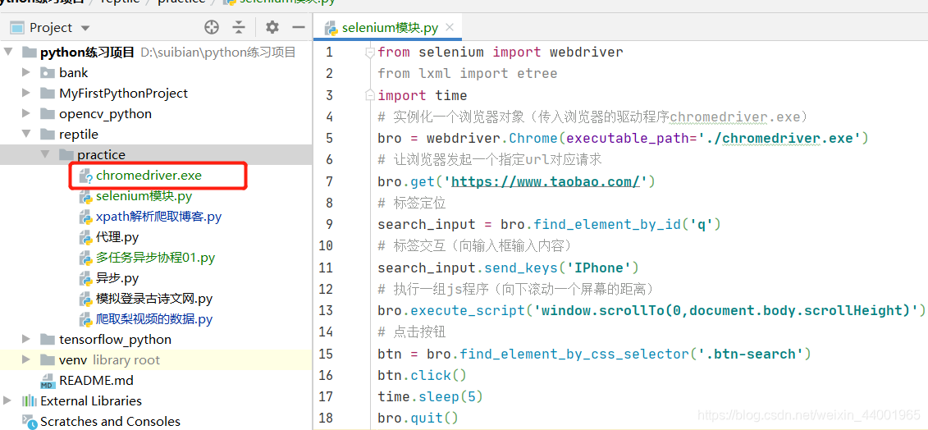The image size is (928, 430).
Task: Expand the venv library root folder
Action: [x=26, y=360]
